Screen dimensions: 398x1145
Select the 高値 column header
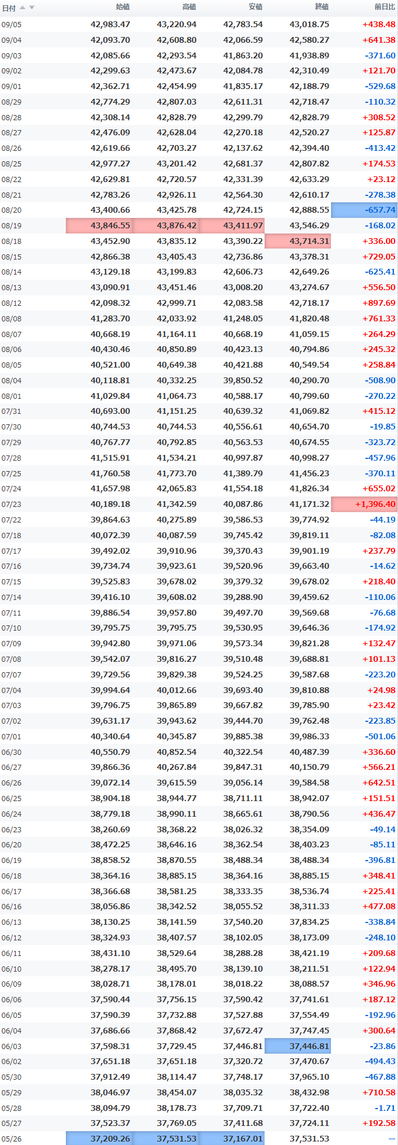[x=189, y=8]
